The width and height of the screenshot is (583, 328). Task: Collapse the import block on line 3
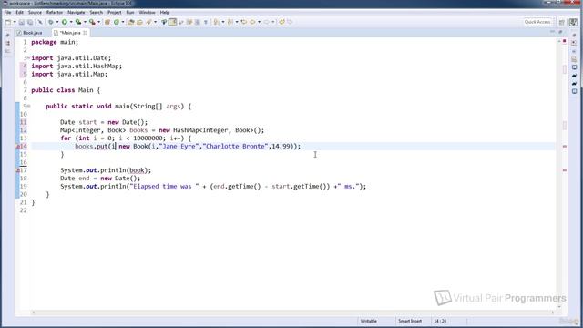point(28,58)
